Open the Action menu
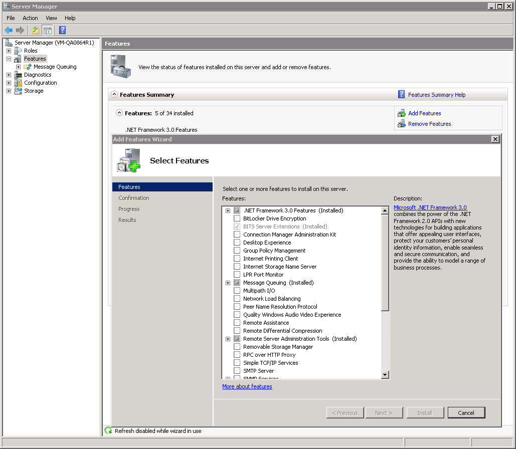This screenshot has height=449, width=516. tap(30, 18)
